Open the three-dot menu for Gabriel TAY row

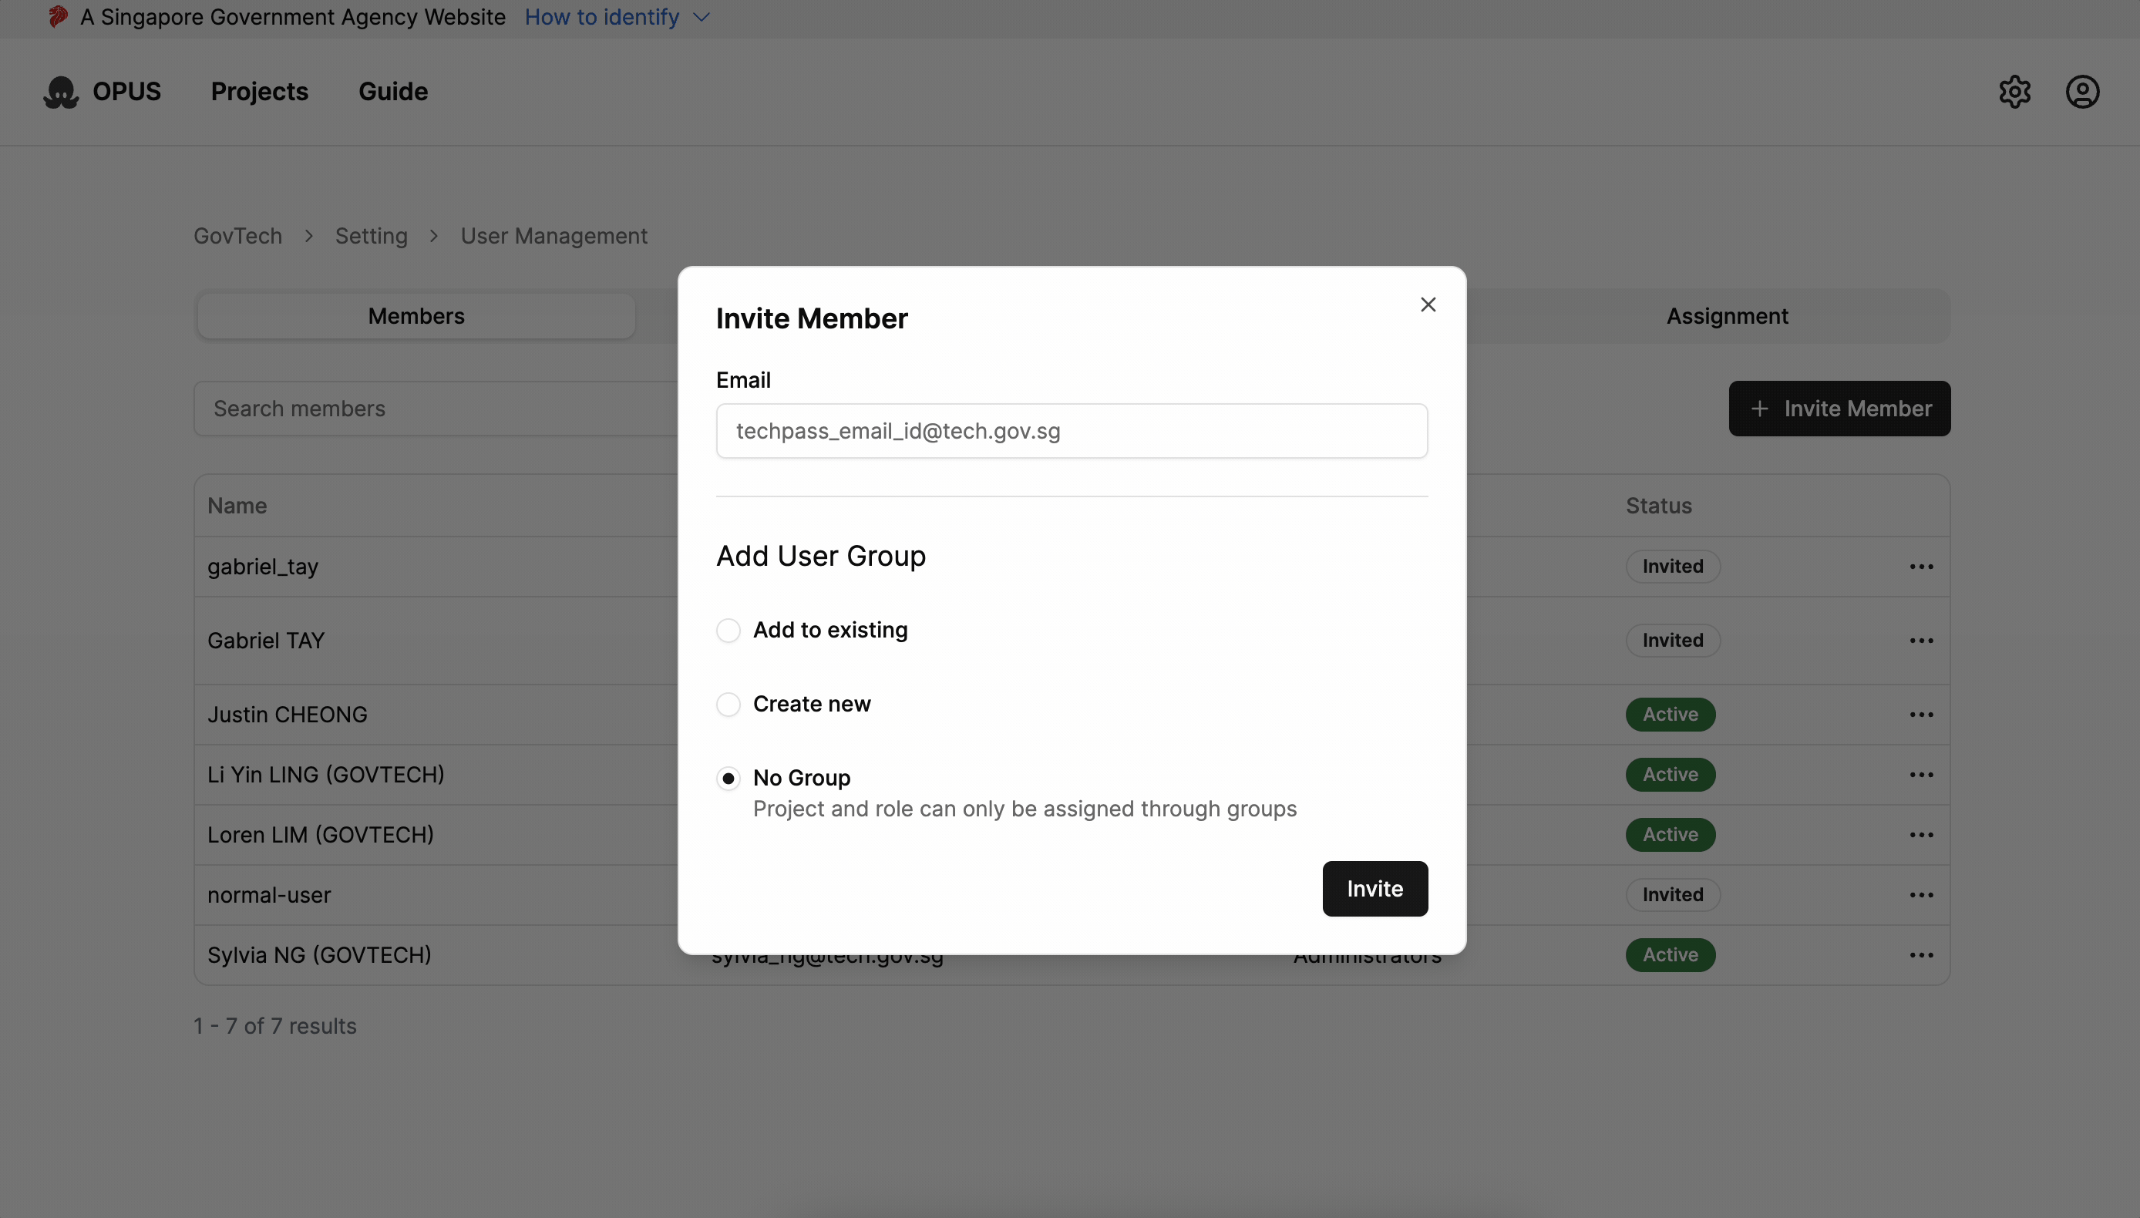coord(1921,641)
